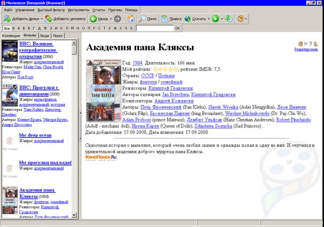Click the No cover placeholder of bbc deep ocean
Image resolution: width=324 pixels, height=227 pixels.
pyautogui.click(x=9, y=143)
